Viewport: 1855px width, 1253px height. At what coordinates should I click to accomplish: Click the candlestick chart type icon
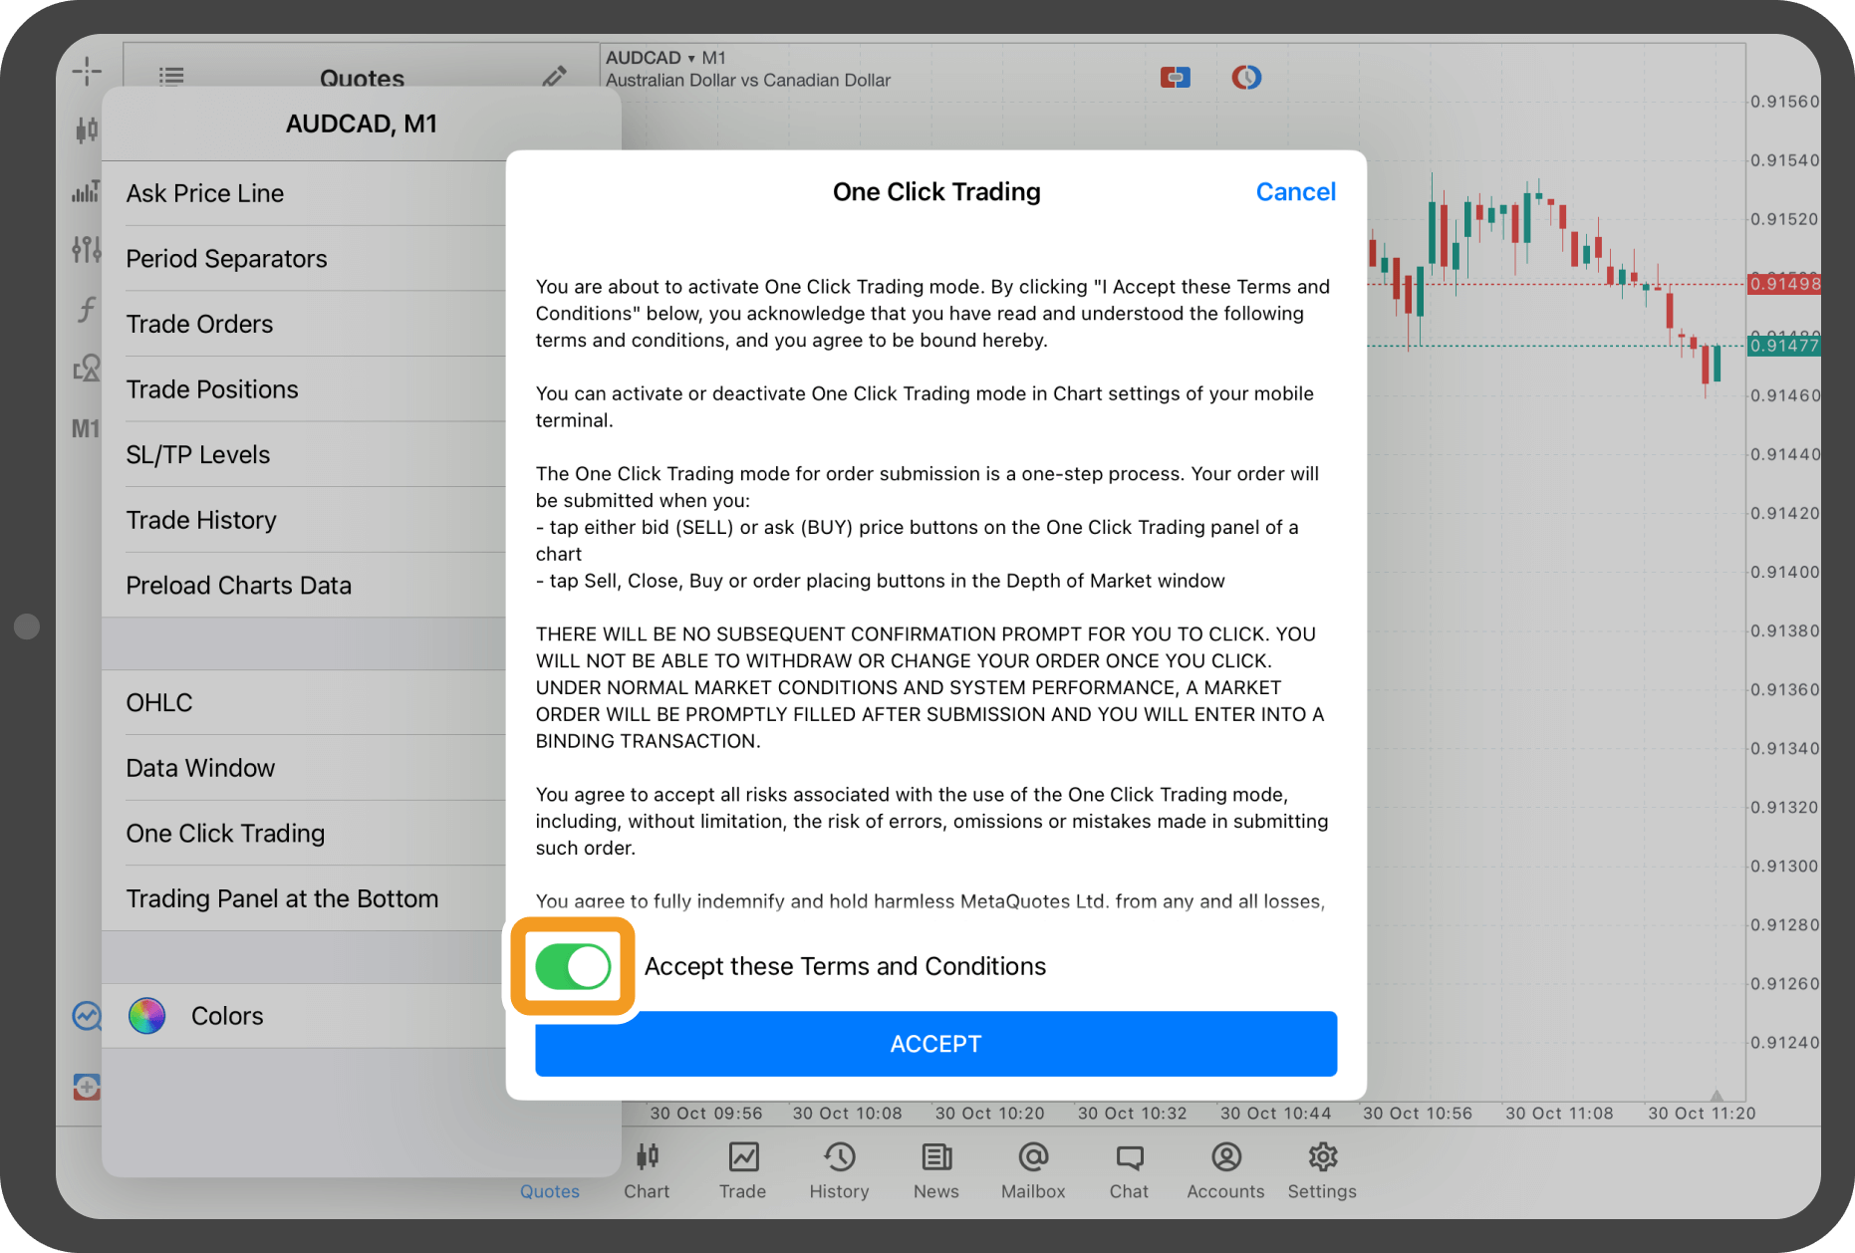[x=87, y=129]
